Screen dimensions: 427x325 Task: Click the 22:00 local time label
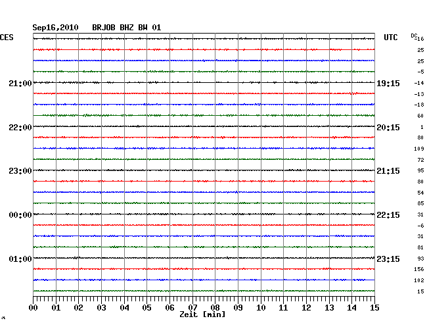pos(20,128)
